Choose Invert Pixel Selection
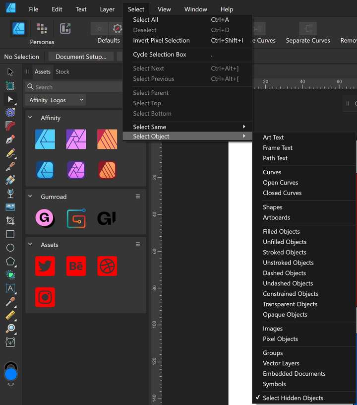This screenshot has height=405, width=357. pyautogui.click(x=187, y=40)
